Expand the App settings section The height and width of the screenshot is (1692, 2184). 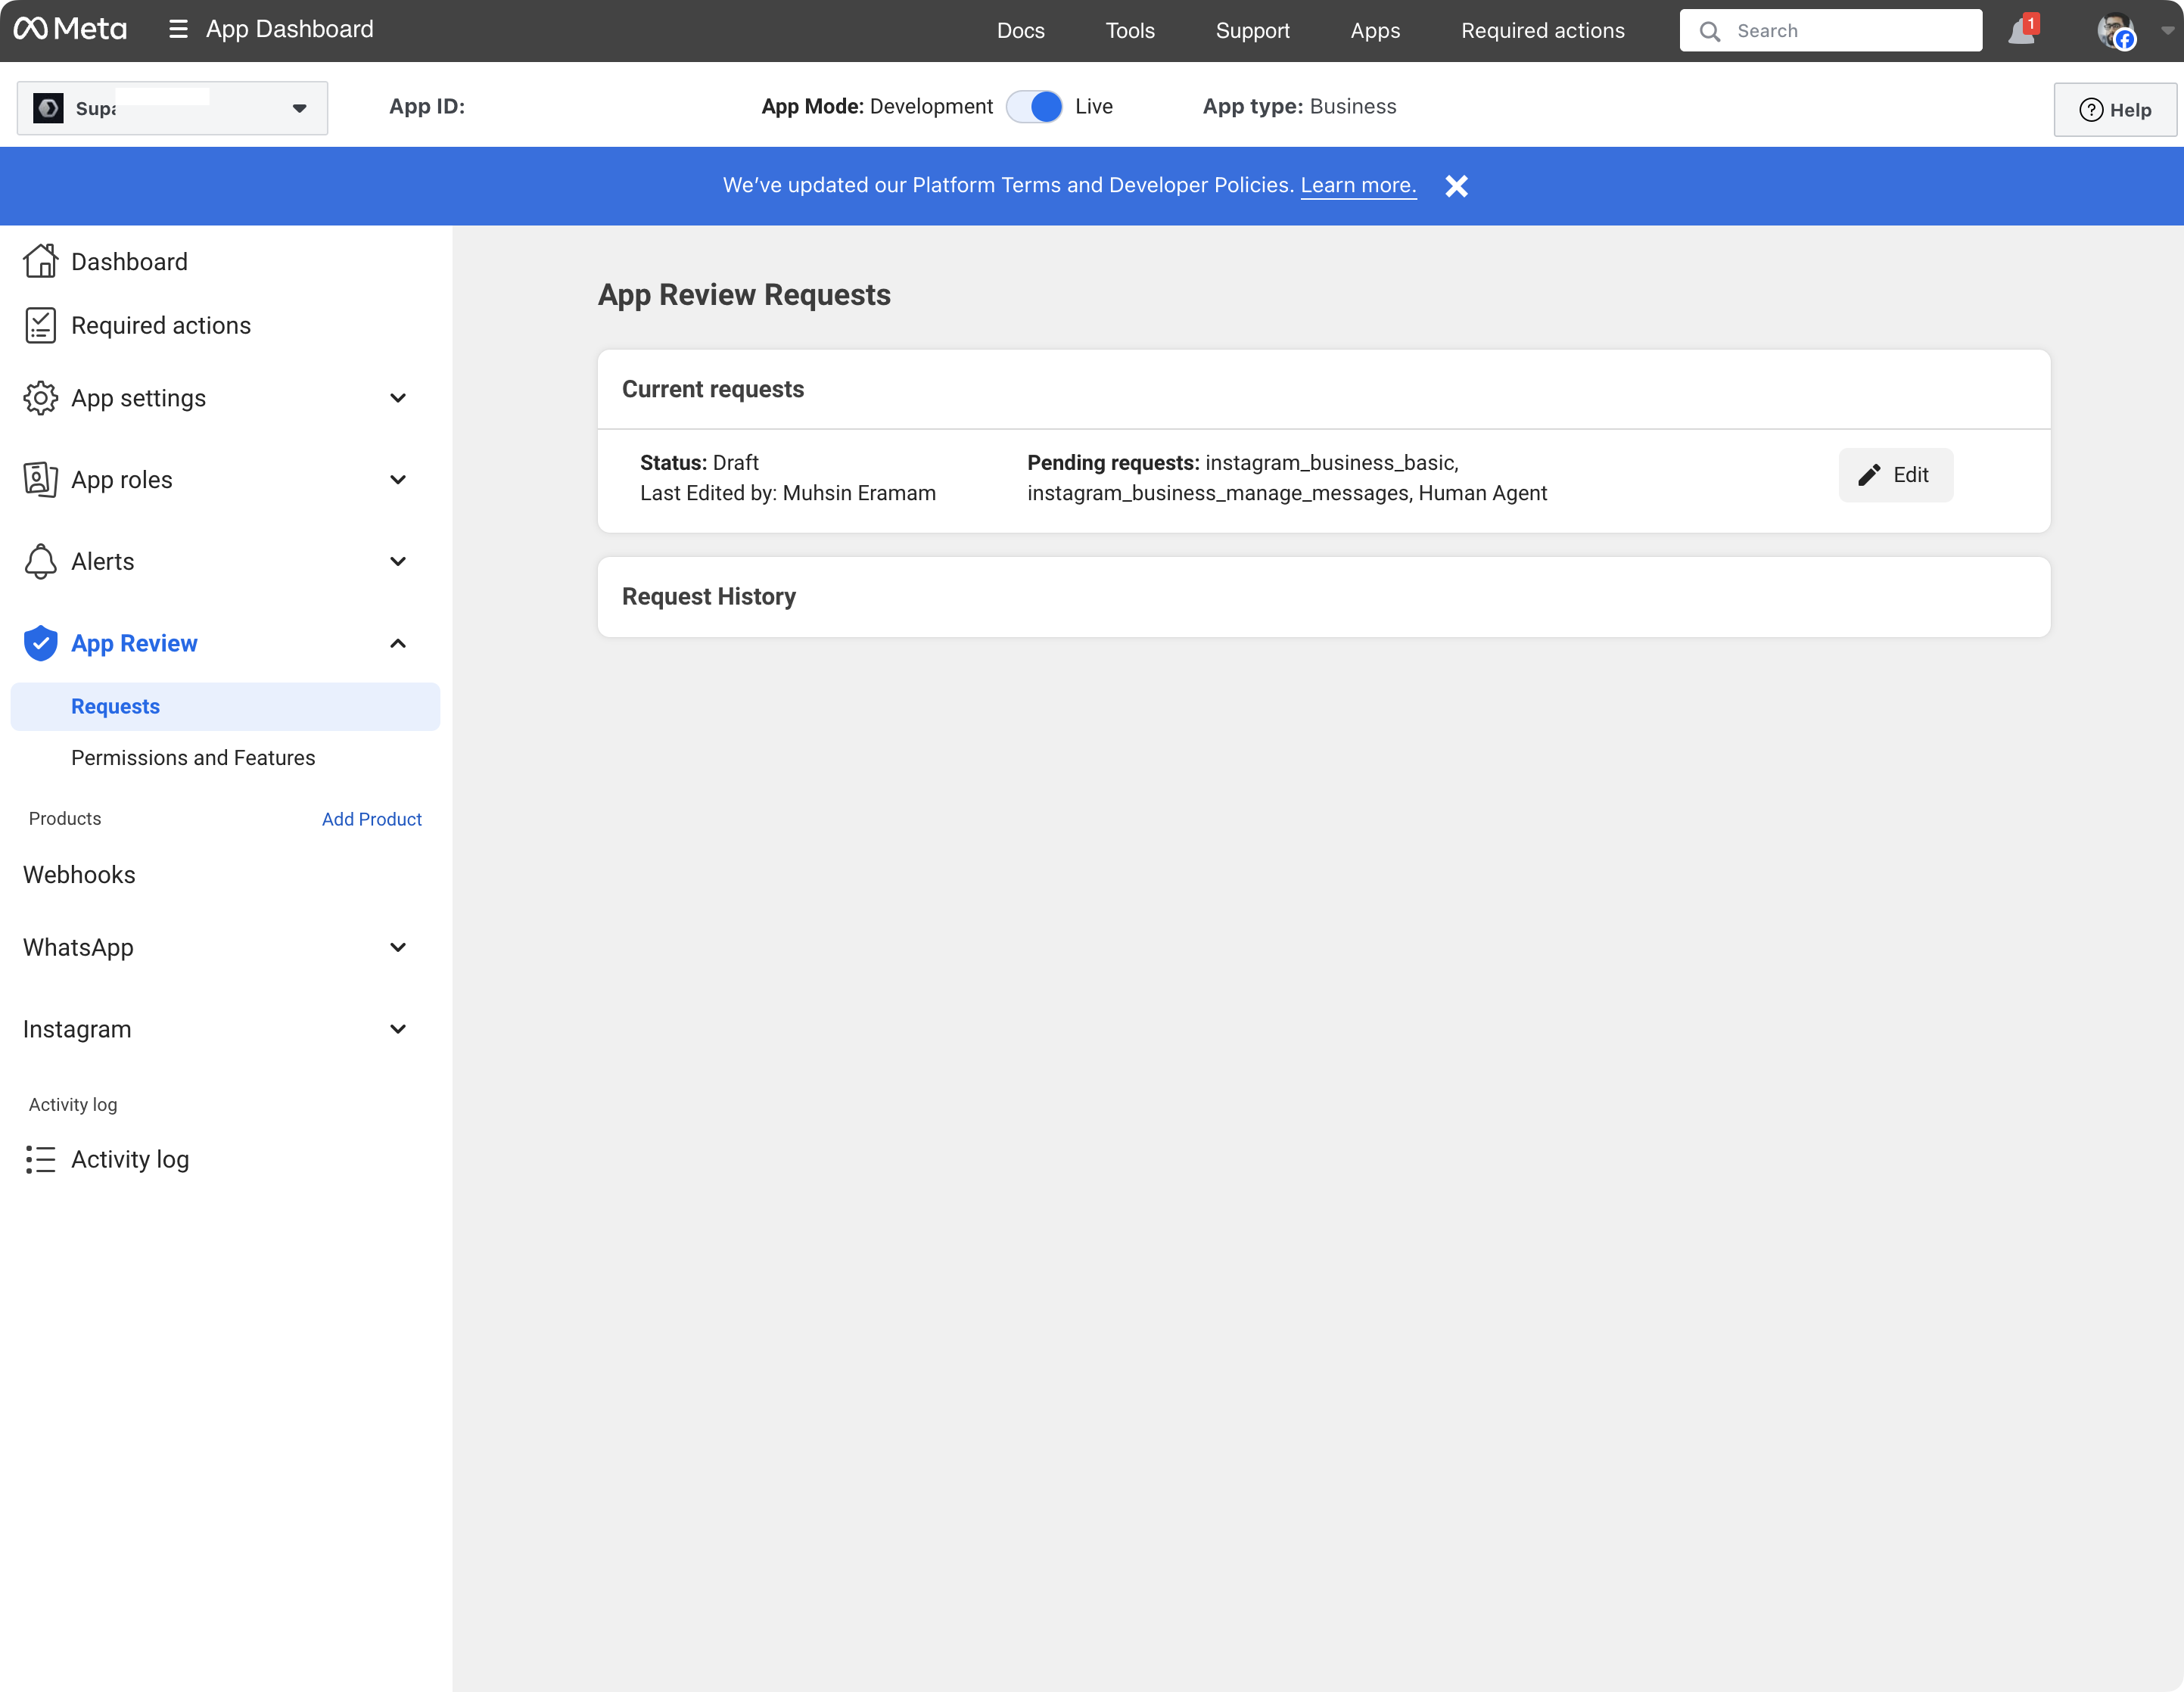pyautogui.click(x=397, y=398)
